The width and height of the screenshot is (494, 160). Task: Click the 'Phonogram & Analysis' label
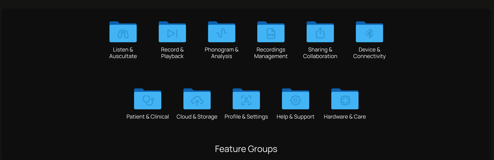pos(221,53)
